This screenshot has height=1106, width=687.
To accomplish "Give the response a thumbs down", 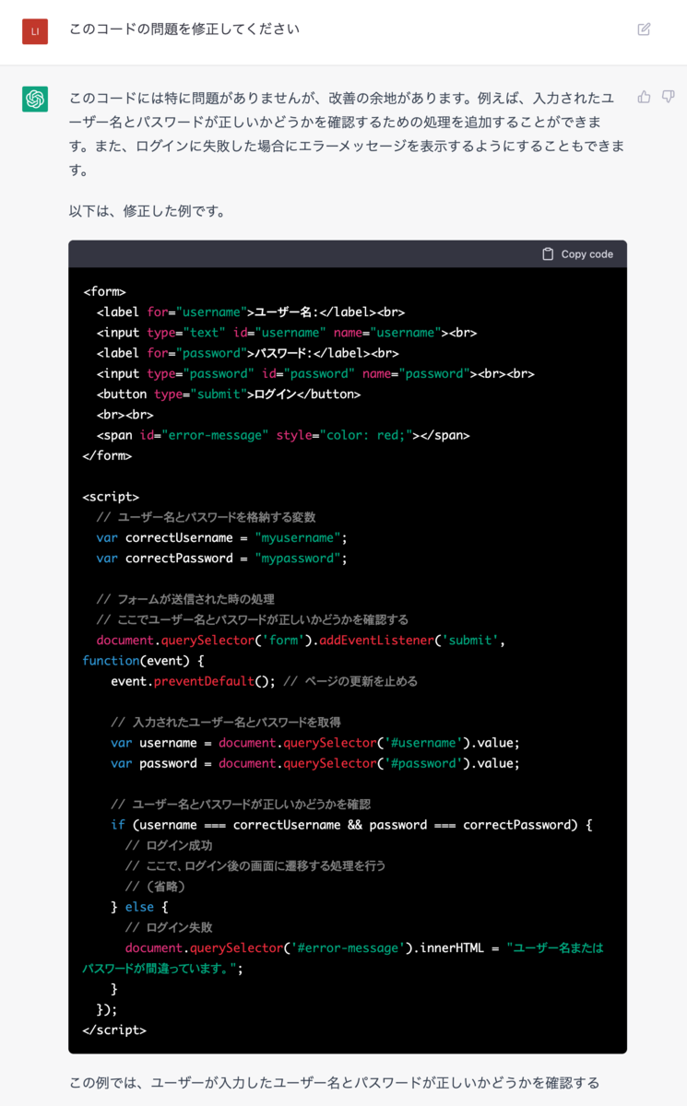I will (x=669, y=97).
